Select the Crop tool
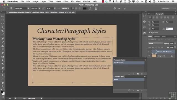This screenshot has height=100, width=177. click(2, 31)
